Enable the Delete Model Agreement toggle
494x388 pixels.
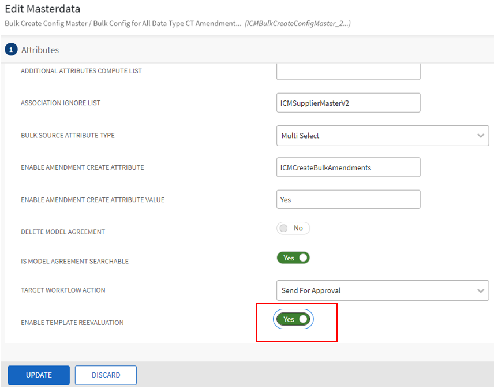click(293, 229)
